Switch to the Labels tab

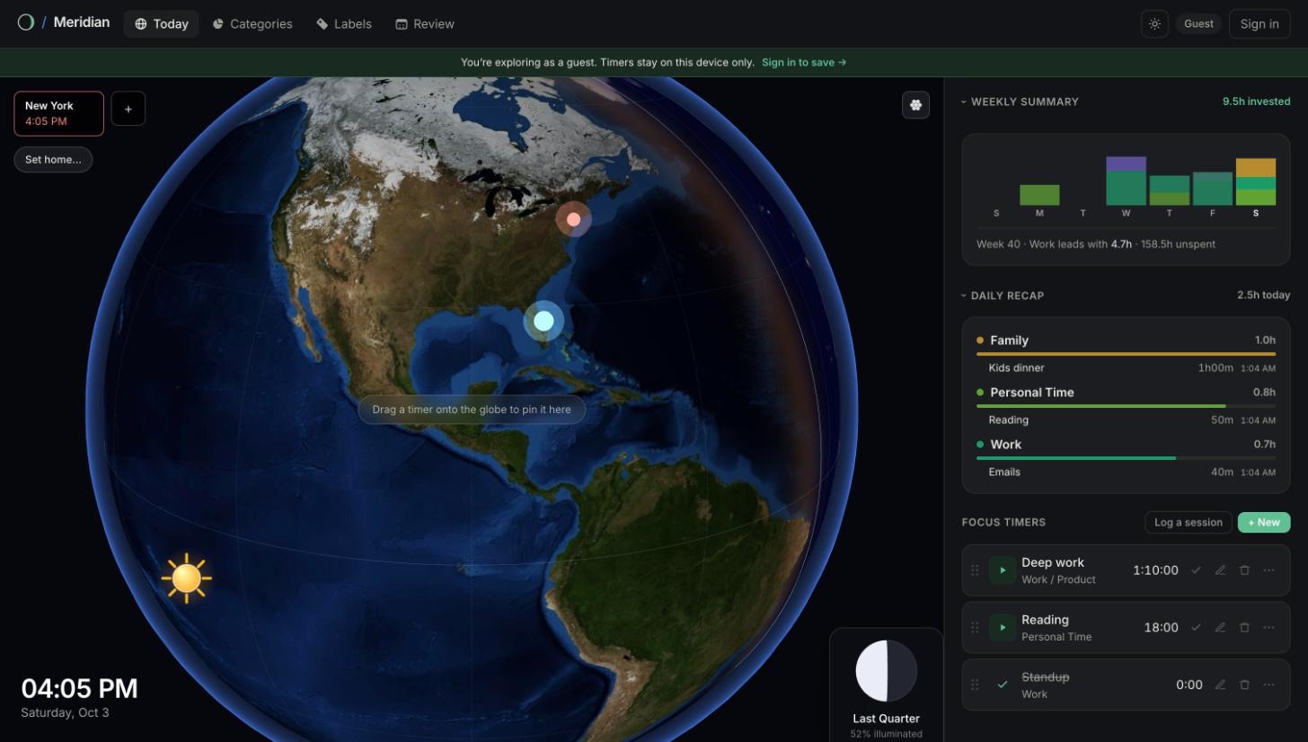344,24
